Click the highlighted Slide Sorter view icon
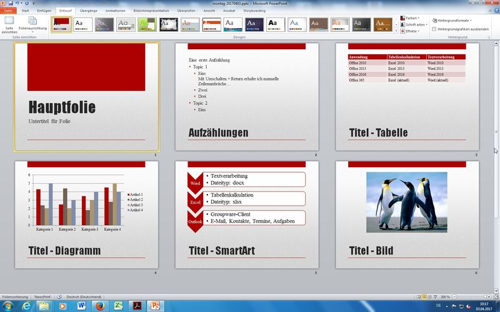 pyautogui.click(x=424, y=297)
